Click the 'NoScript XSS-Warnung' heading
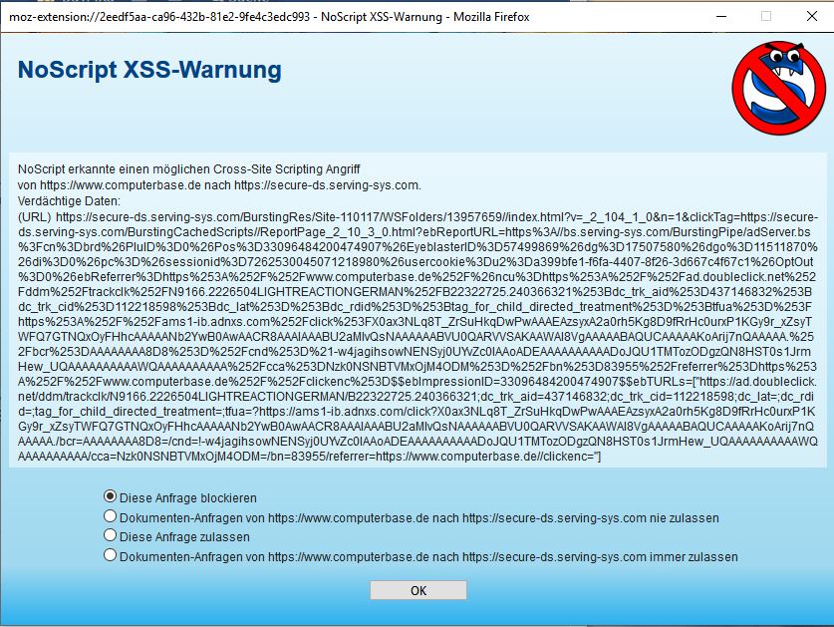834x627 pixels. pyautogui.click(x=149, y=70)
